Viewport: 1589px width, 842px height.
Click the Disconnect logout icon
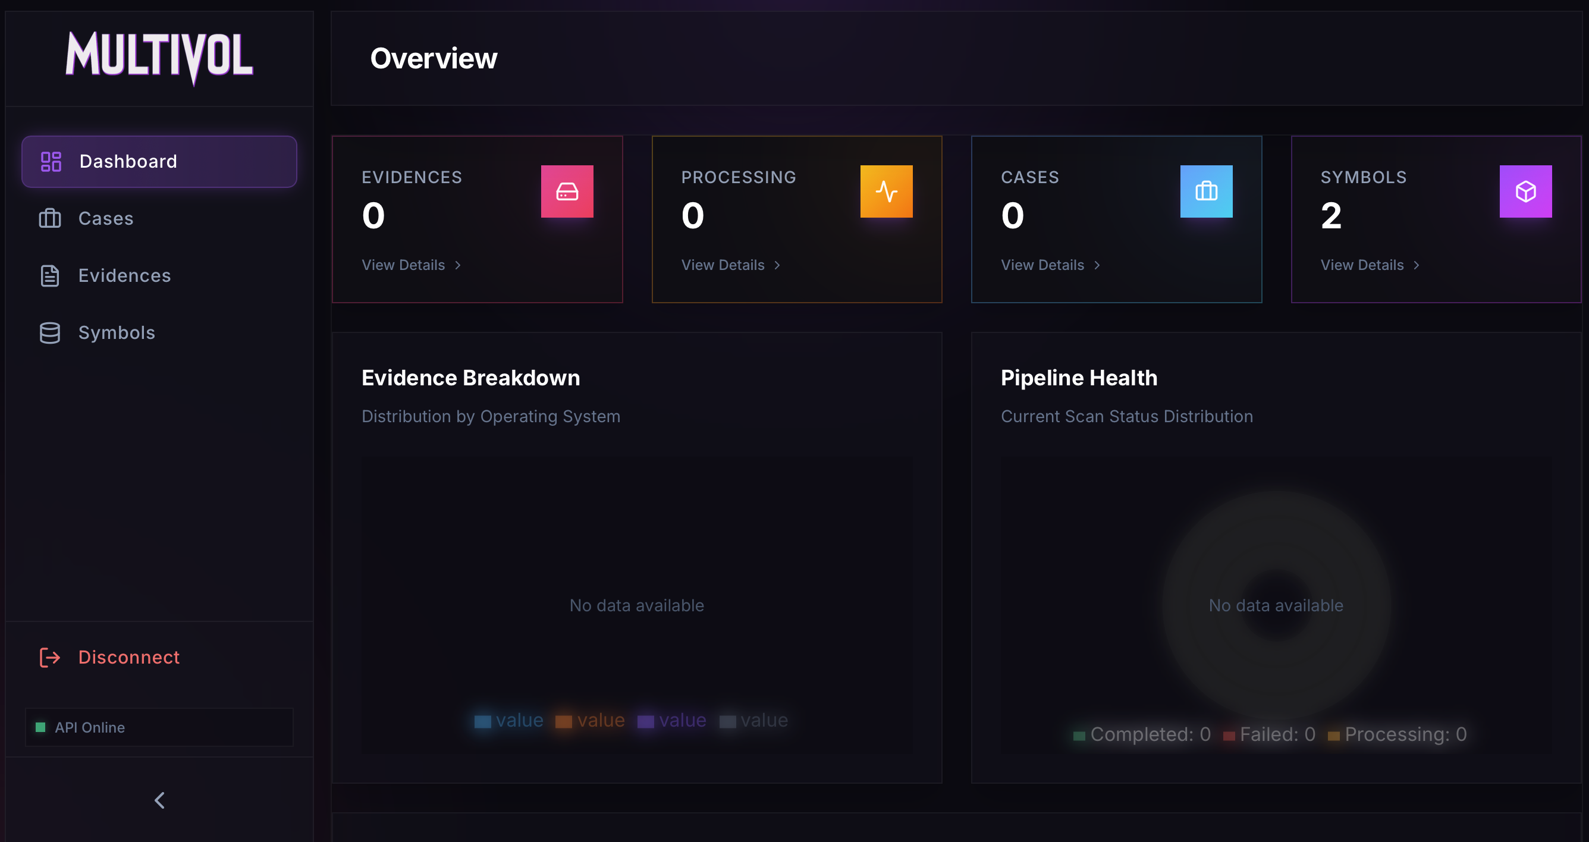50,658
